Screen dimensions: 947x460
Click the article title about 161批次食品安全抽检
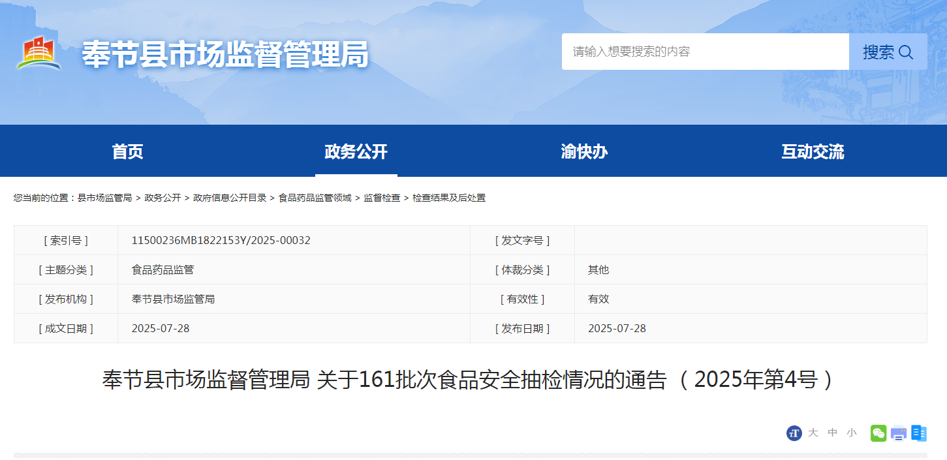(470, 380)
